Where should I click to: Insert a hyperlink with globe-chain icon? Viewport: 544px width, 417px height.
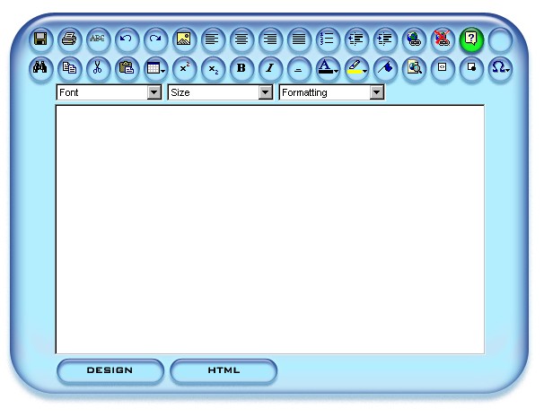click(414, 39)
